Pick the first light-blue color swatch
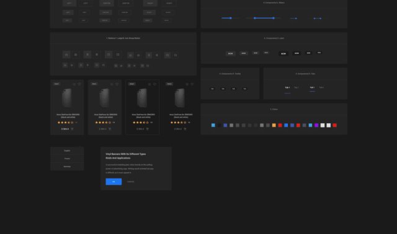The height and width of the screenshot is (234, 397). pyautogui.click(x=213, y=125)
